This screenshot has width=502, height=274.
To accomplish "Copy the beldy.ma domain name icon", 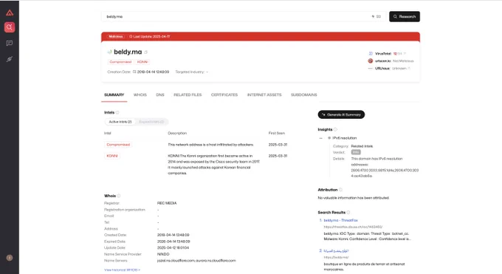I will click(145, 52).
